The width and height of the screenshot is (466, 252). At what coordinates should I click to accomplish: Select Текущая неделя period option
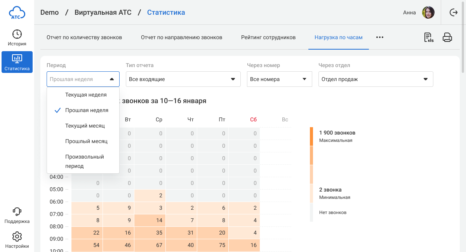[86, 95]
